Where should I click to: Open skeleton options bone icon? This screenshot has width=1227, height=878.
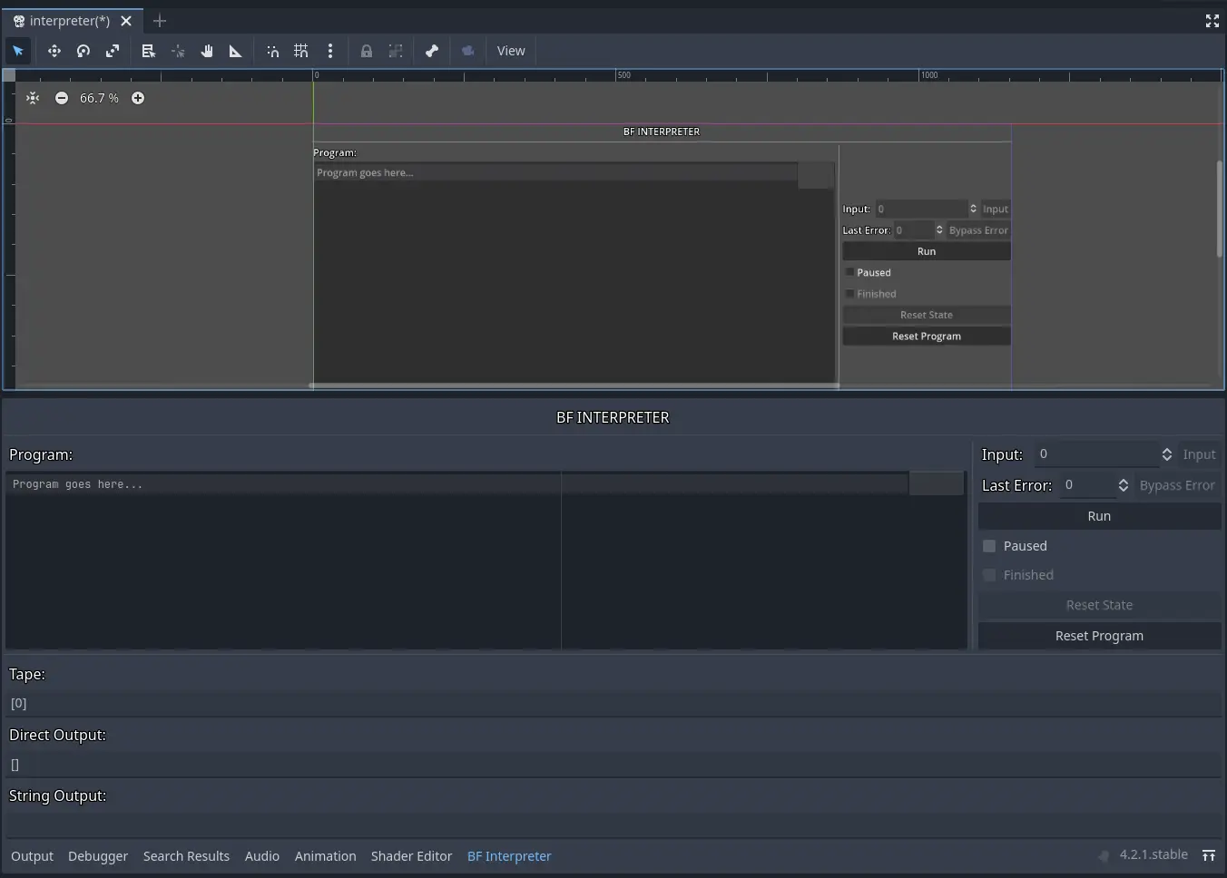[x=432, y=51]
